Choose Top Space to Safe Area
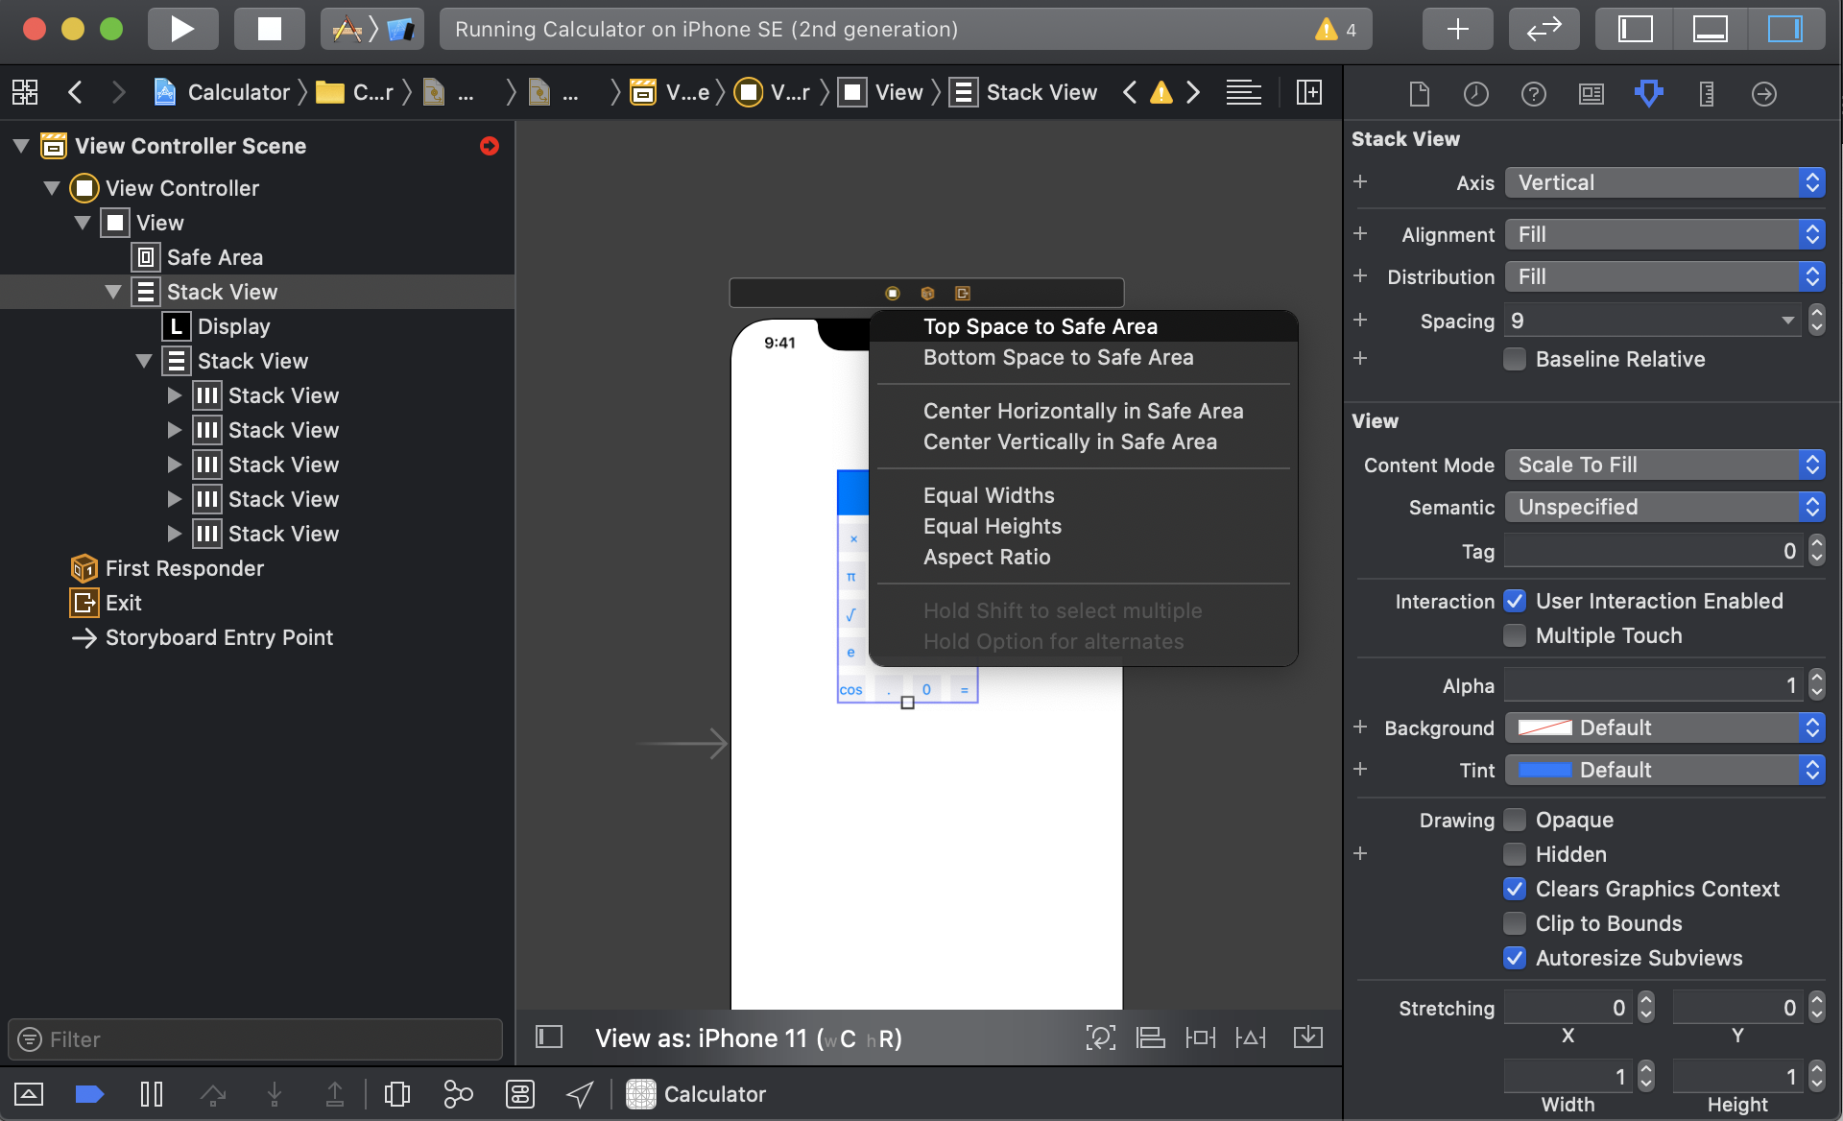 pyautogui.click(x=1040, y=326)
